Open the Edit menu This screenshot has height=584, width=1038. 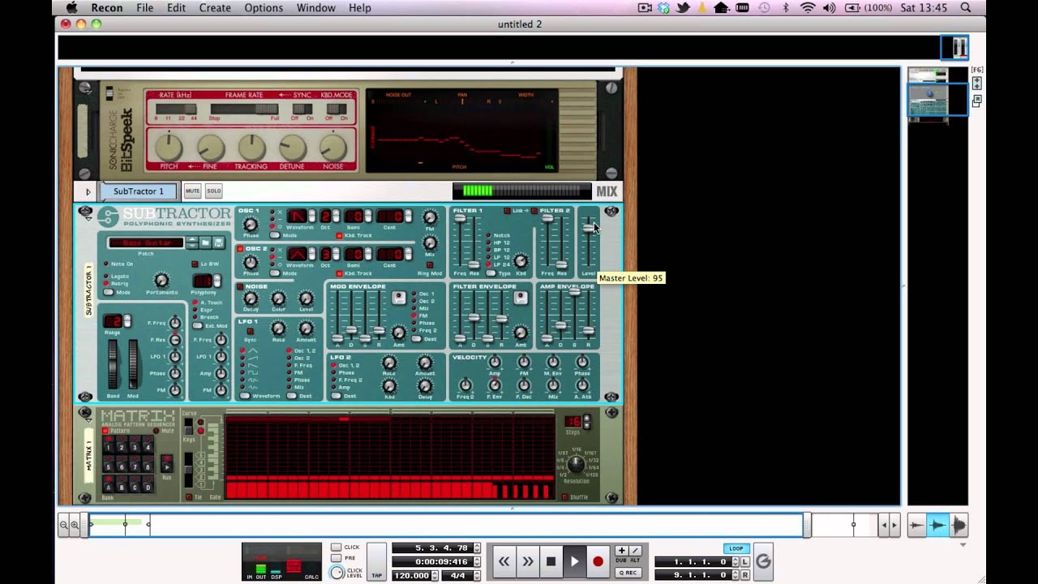[x=176, y=8]
